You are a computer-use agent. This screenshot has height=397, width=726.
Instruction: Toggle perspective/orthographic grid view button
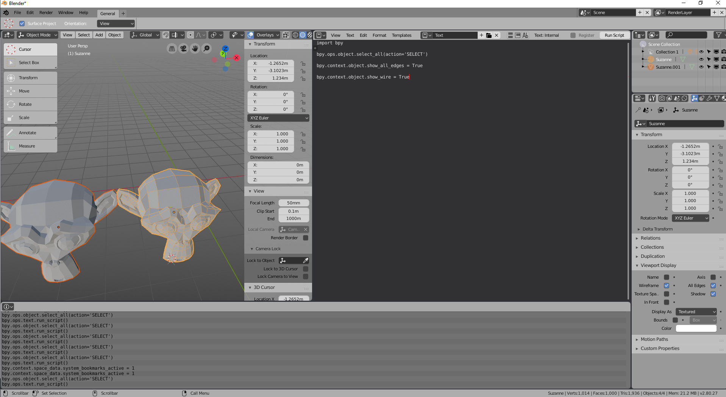[x=172, y=49]
